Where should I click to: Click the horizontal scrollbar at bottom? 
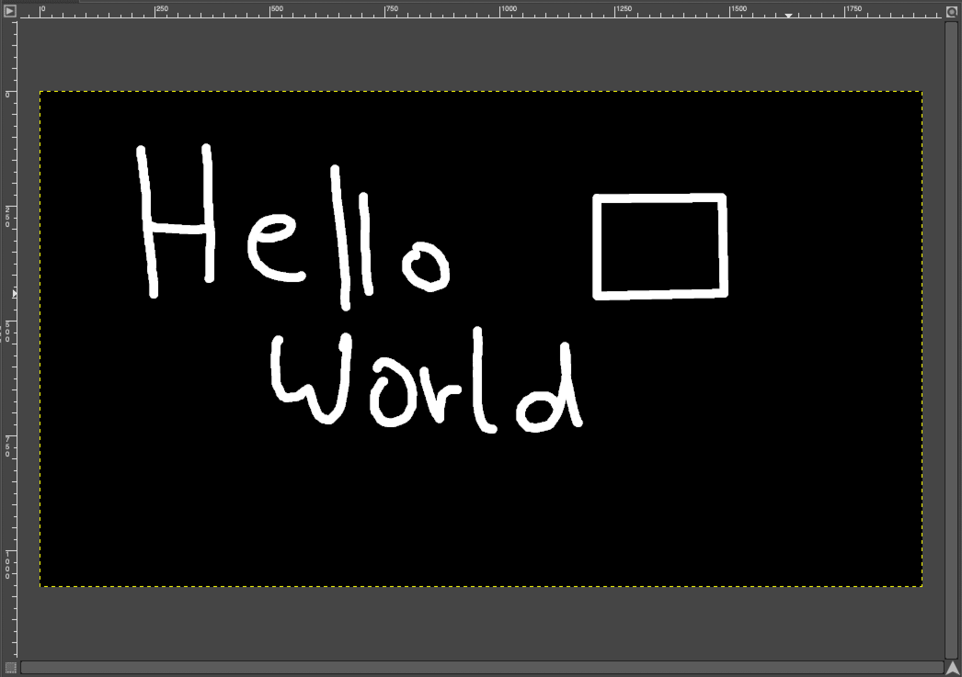pos(481,667)
